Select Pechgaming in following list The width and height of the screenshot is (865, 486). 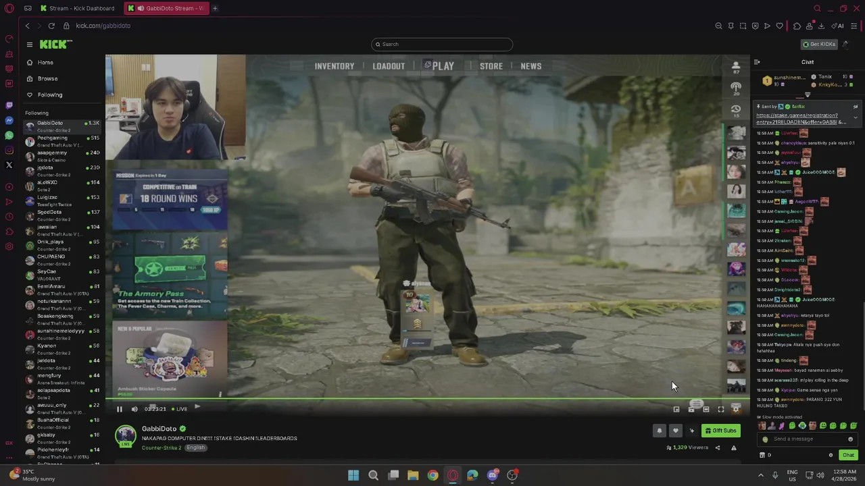[62, 141]
